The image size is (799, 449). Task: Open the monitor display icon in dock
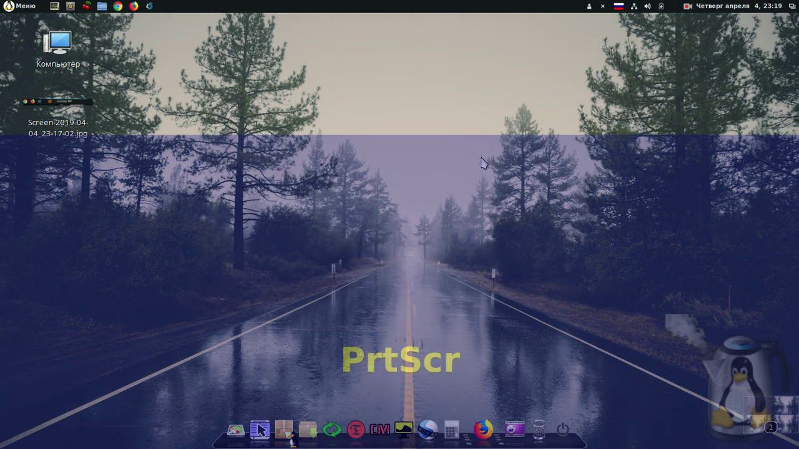404,430
